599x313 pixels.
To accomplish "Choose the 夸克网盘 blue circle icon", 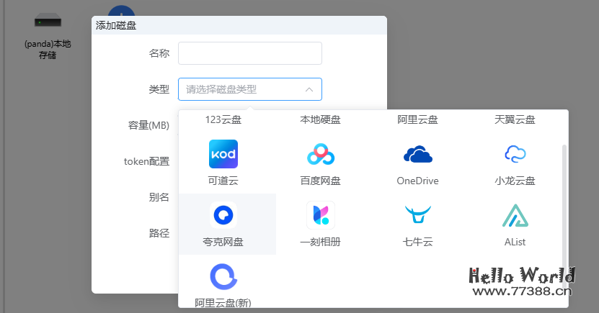I will (223, 215).
